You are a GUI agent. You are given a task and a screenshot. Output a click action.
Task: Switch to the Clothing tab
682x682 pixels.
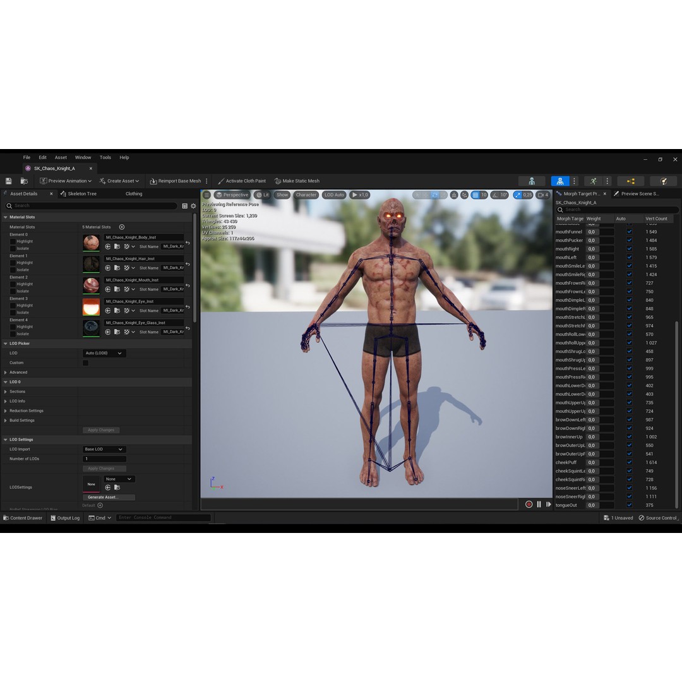[134, 194]
